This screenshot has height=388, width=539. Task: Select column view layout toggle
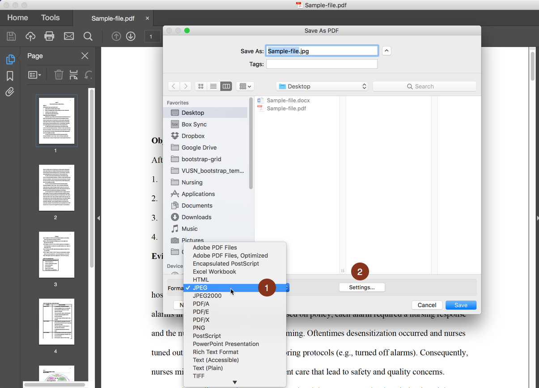tap(226, 86)
